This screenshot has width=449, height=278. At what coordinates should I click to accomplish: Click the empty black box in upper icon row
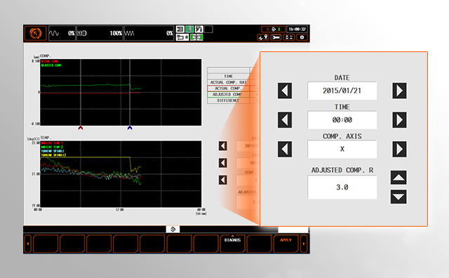click(x=208, y=29)
